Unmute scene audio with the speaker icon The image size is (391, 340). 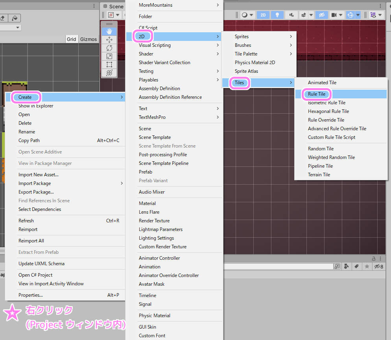pos(291,15)
